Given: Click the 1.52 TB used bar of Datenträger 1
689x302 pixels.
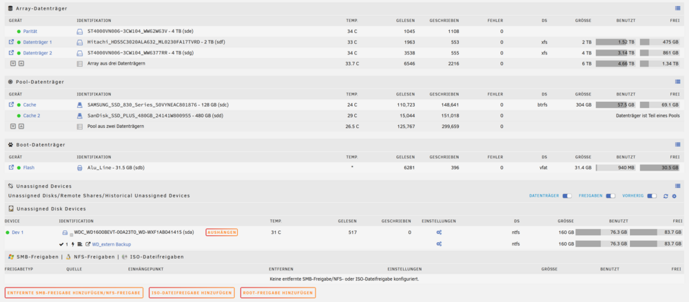Looking at the screenshot, I should [615, 42].
